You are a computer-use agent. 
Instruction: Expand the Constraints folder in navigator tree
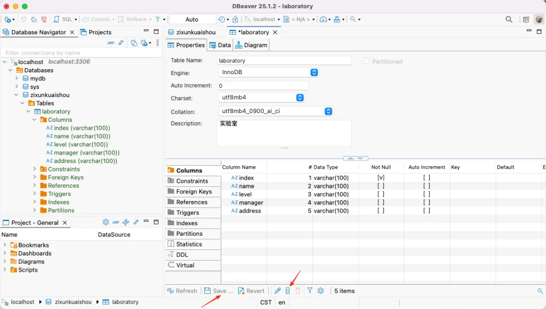[34, 169]
